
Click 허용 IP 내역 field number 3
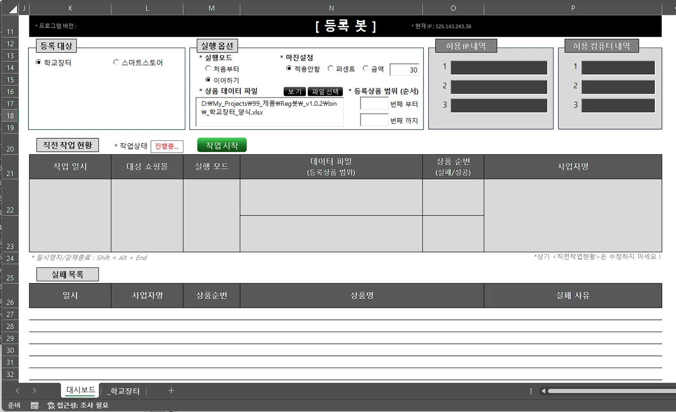point(499,105)
